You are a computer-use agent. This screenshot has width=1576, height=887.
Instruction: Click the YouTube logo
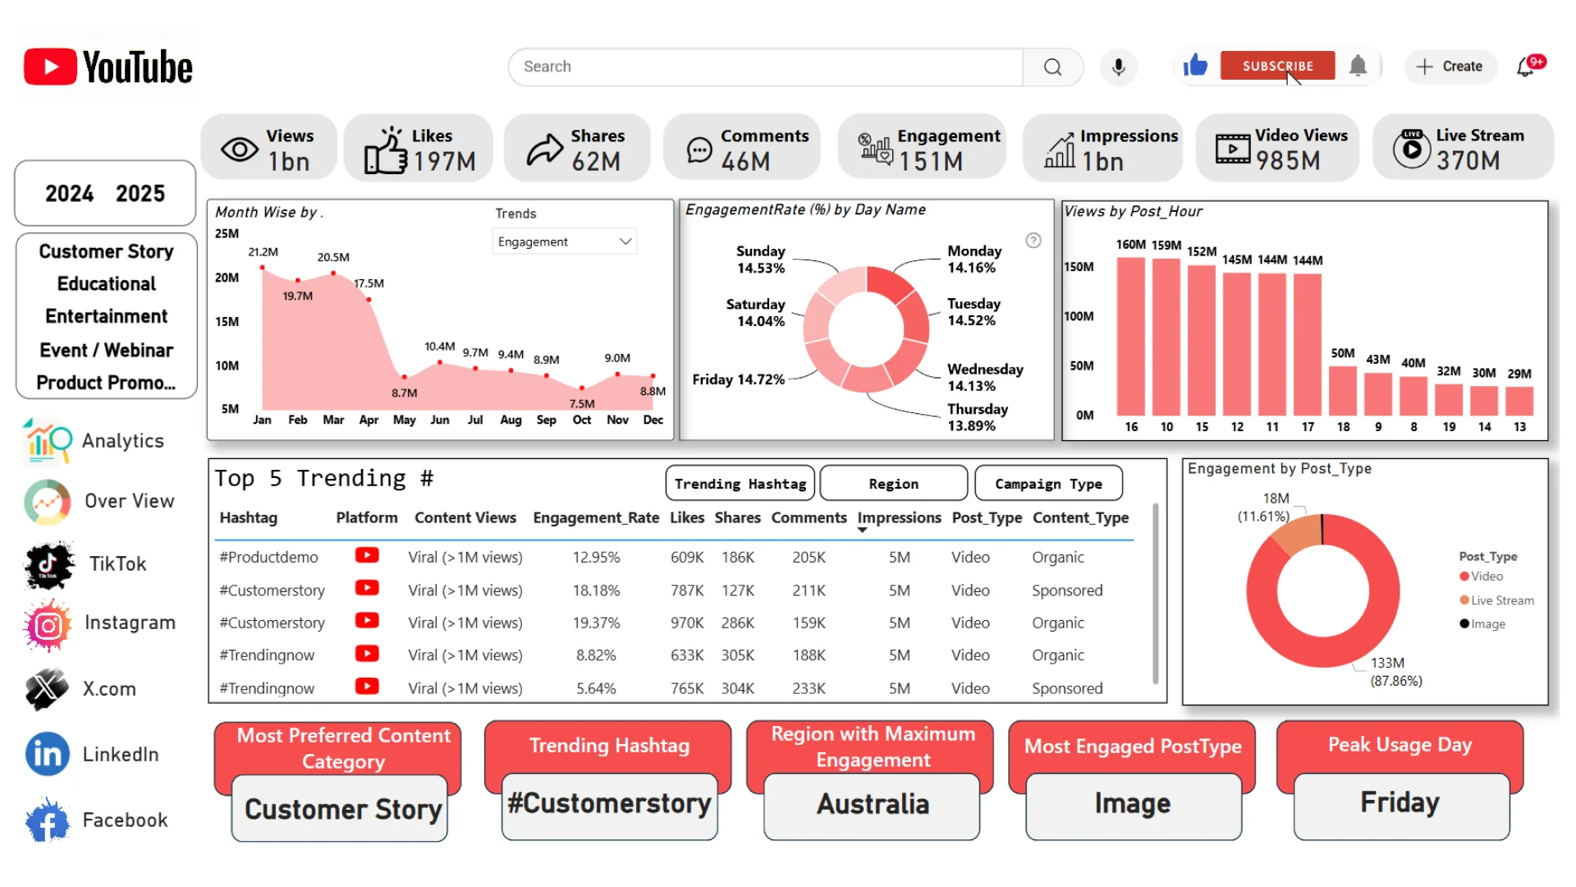pos(108,67)
